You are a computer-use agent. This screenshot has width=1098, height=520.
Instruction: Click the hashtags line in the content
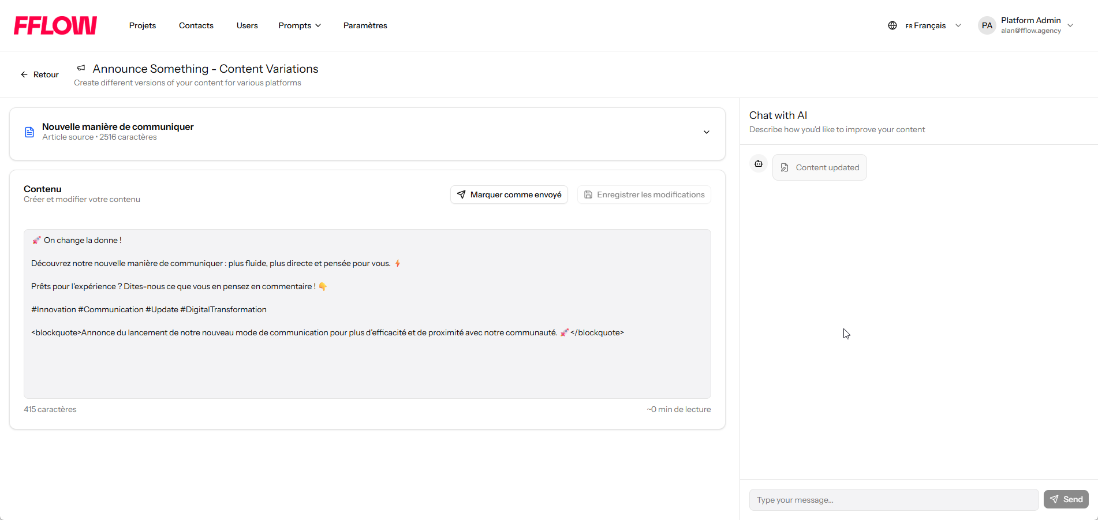tap(149, 309)
